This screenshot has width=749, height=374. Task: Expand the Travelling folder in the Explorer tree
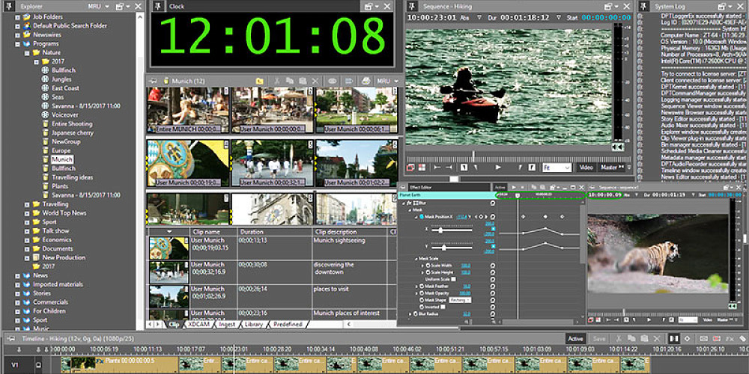tap(28, 204)
